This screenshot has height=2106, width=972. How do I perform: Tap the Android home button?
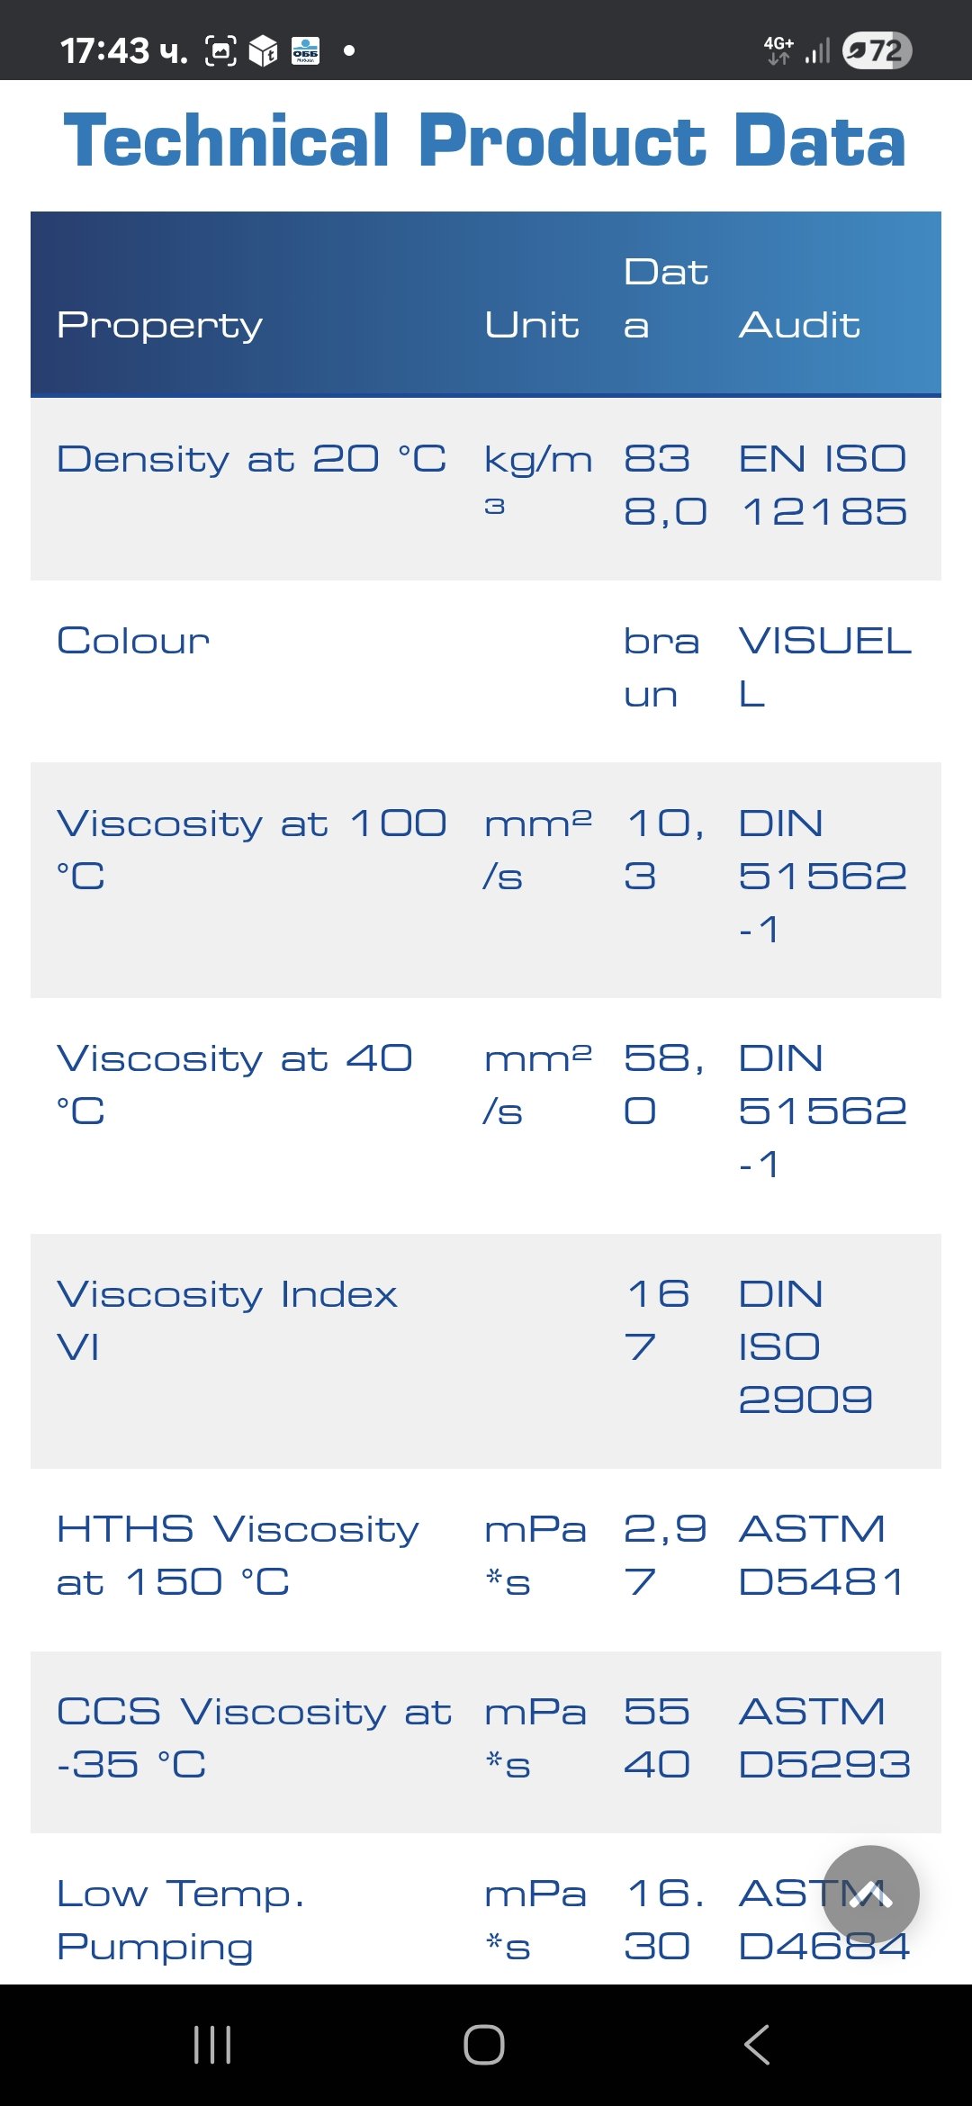coord(484,2044)
